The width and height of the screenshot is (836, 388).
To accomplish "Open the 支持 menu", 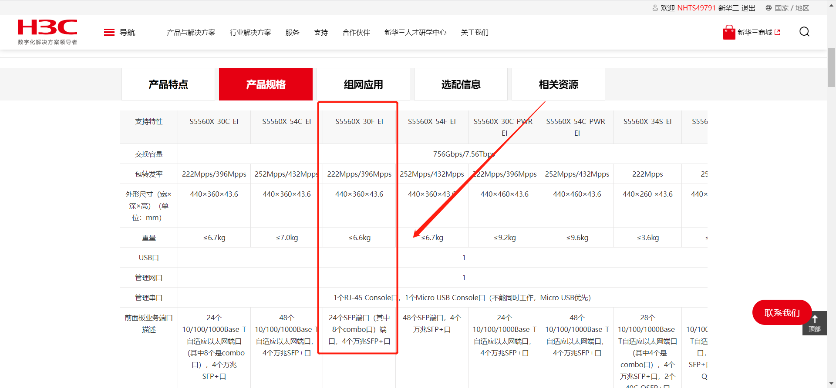I will (321, 33).
